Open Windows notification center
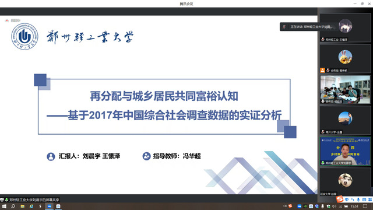Viewport: 373px width, 210px height. click(x=365, y=206)
